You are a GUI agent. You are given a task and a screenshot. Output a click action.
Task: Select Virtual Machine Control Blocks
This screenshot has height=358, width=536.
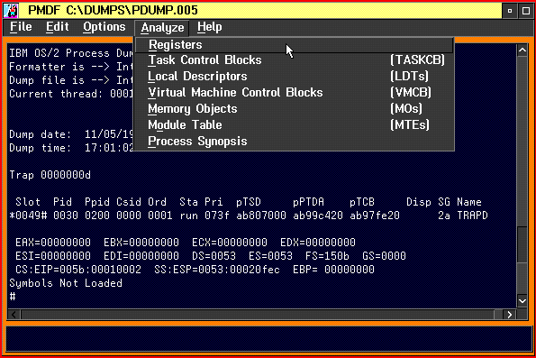click(295, 92)
